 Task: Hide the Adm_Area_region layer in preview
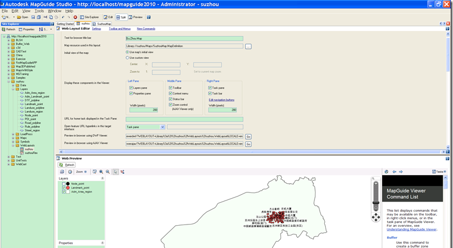(x=64, y=192)
